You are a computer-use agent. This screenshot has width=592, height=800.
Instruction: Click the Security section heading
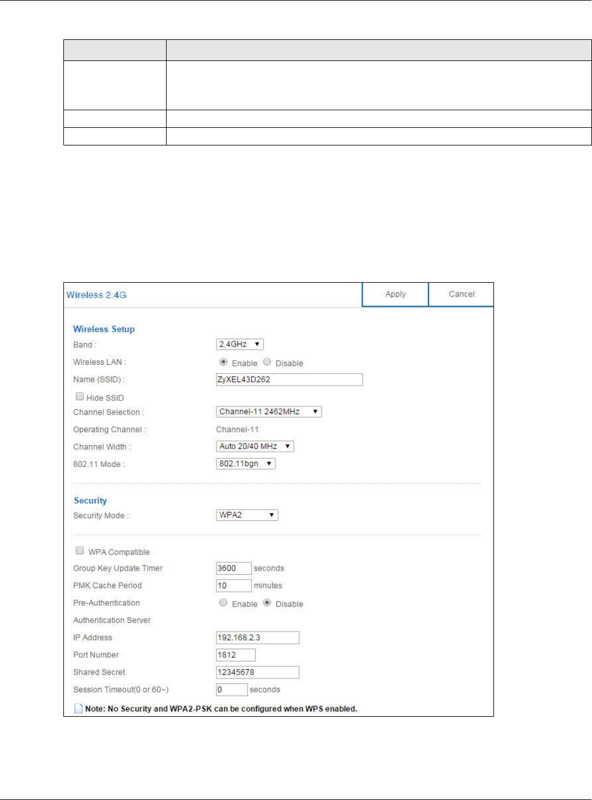click(x=90, y=500)
